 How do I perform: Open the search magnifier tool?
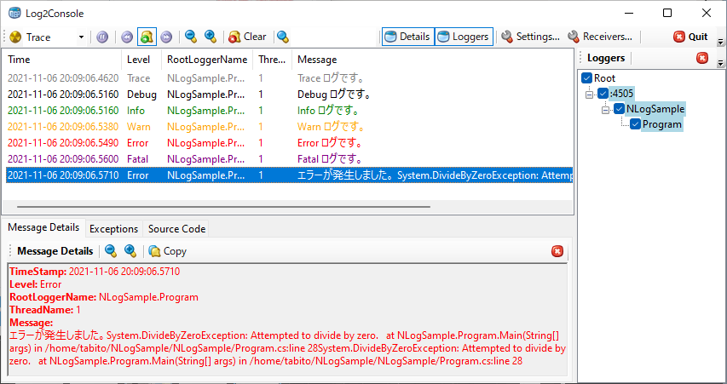click(283, 37)
